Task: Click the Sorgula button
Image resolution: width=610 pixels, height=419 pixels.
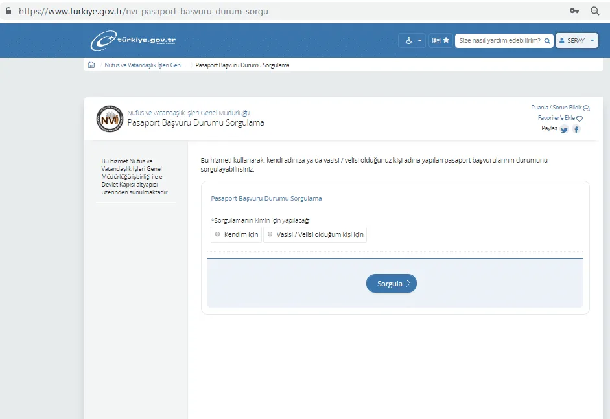Action: tap(392, 284)
